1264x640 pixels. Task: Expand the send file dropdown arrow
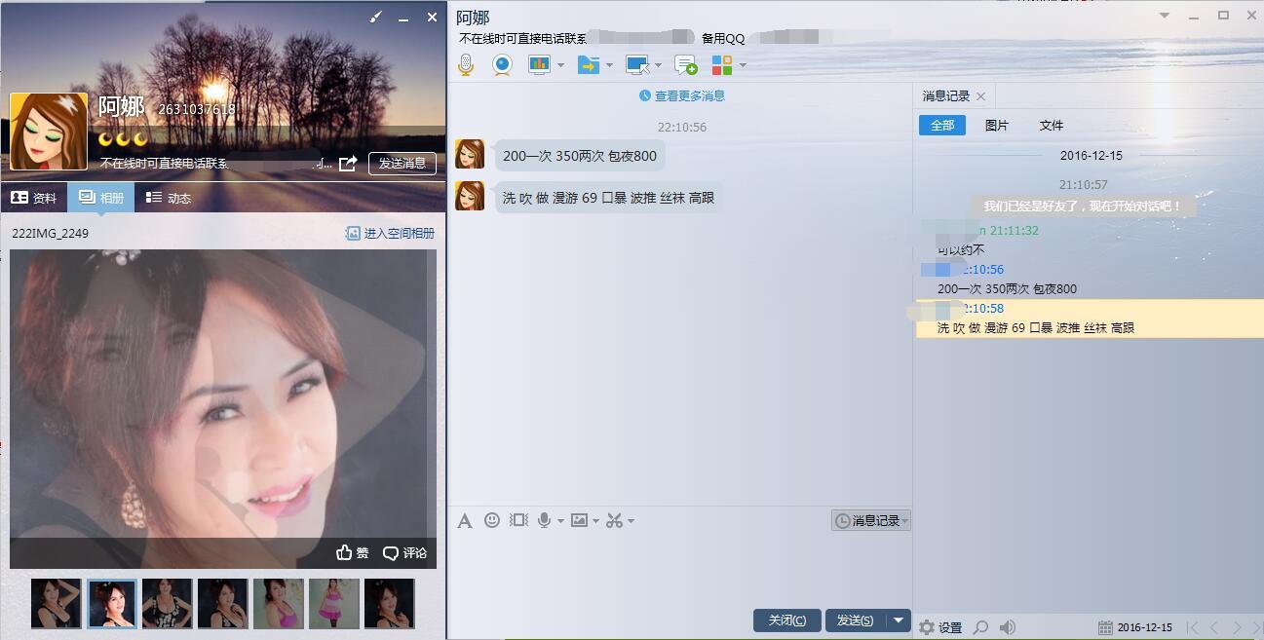pyautogui.click(x=609, y=65)
